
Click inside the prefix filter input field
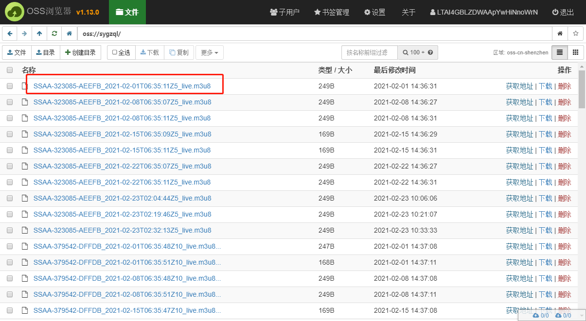(369, 52)
